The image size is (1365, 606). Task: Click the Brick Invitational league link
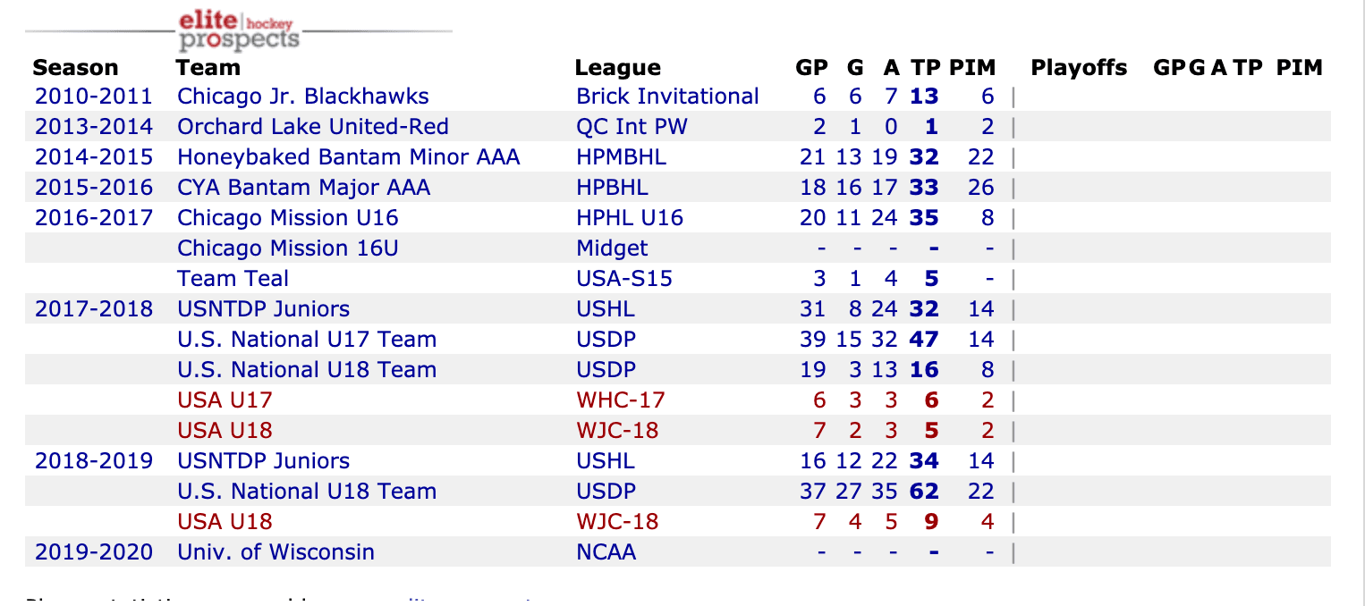pos(667,97)
